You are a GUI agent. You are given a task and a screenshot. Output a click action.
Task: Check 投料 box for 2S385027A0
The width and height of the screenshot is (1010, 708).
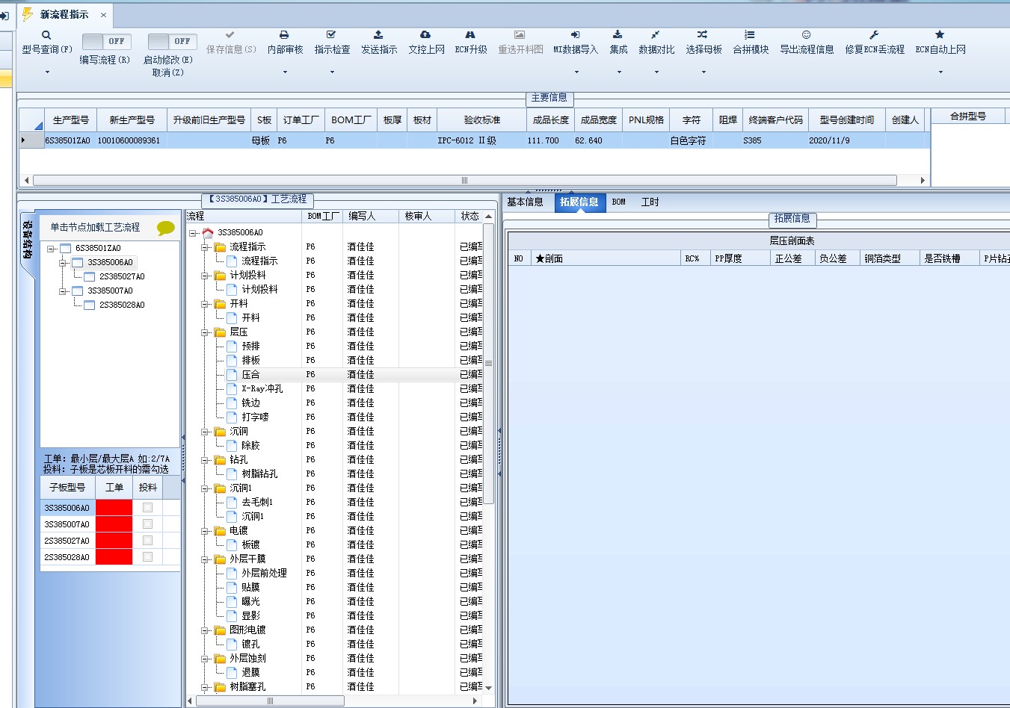pos(147,541)
